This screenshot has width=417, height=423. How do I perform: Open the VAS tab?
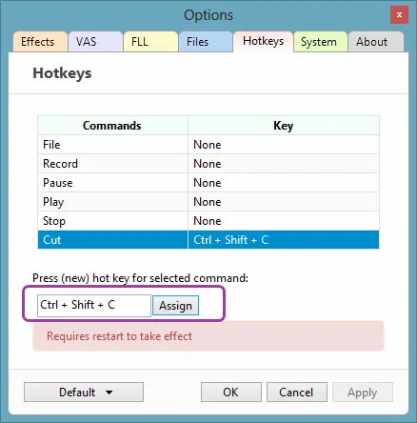(x=95, y=42)
